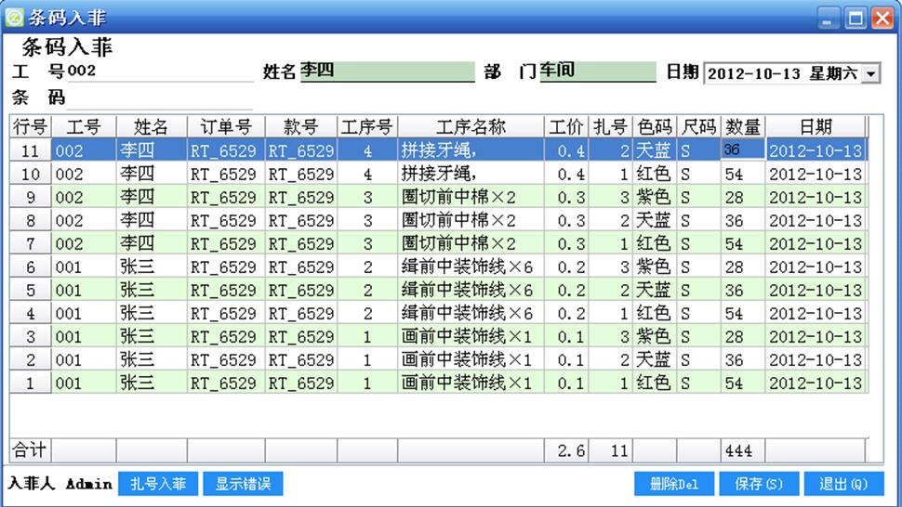
Task: Click the 保存(S) button
Action: [x=758, y=484]
